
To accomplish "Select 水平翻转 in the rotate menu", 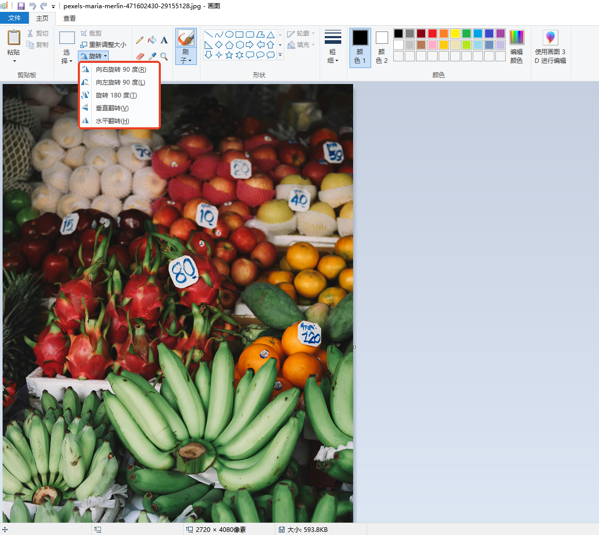I will click(x=112, y=121).
